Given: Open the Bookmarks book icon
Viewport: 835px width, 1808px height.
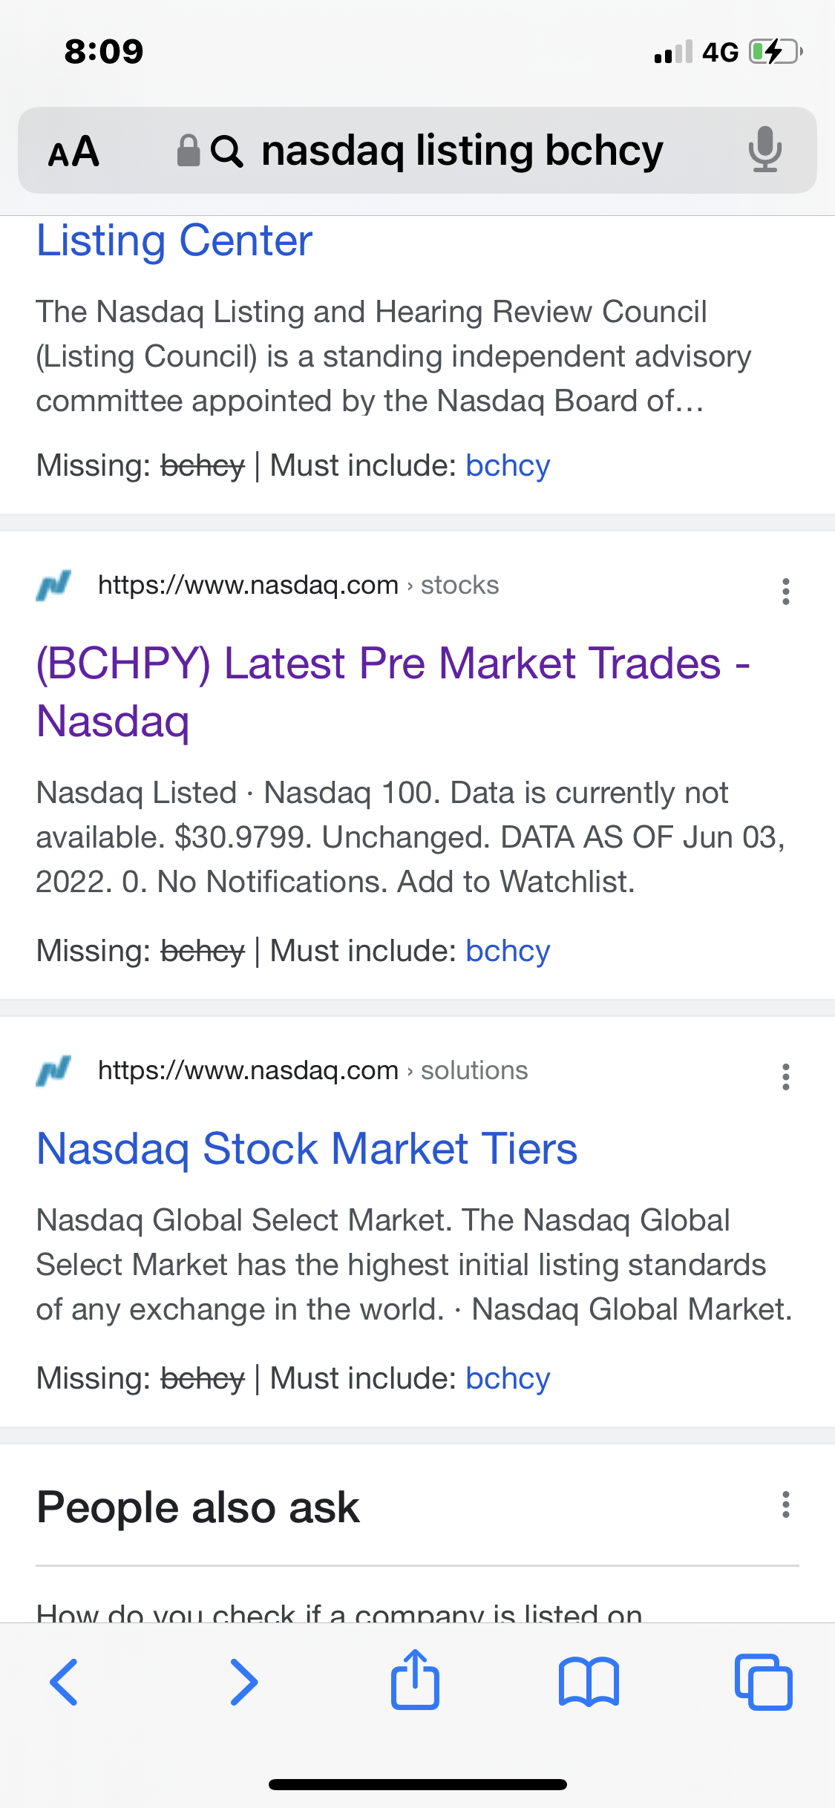Looking at the screenshot, I should click(589, 1682).
